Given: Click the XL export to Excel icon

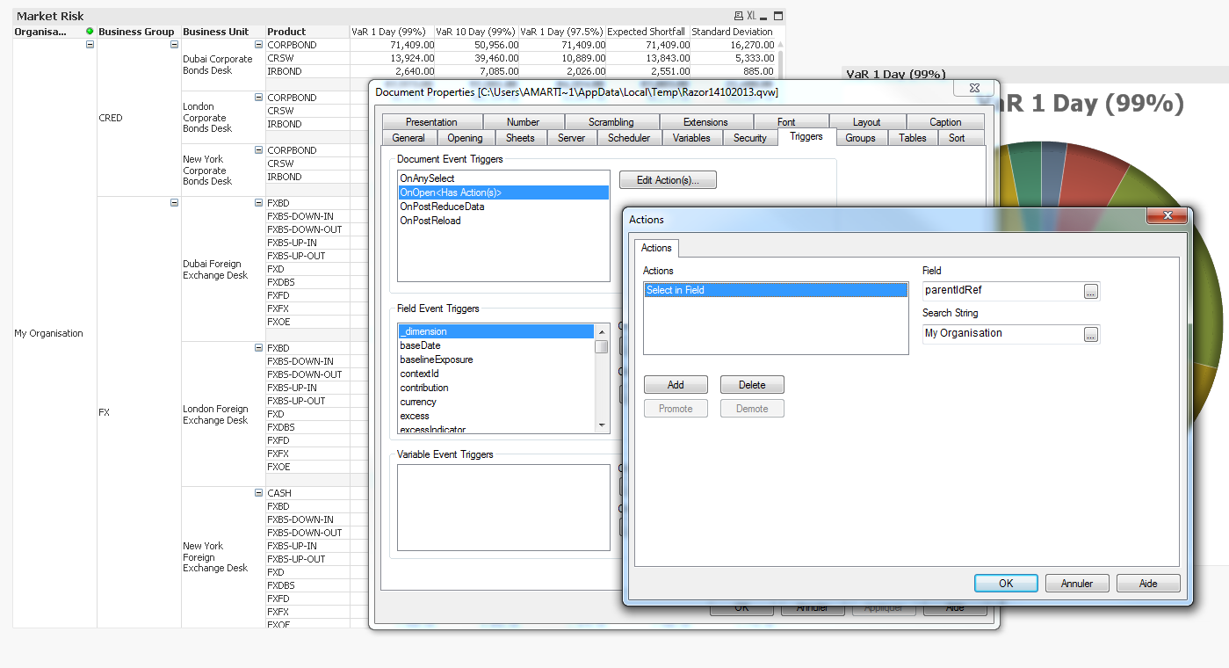Looking at the screenshot, I should point(752,16).
